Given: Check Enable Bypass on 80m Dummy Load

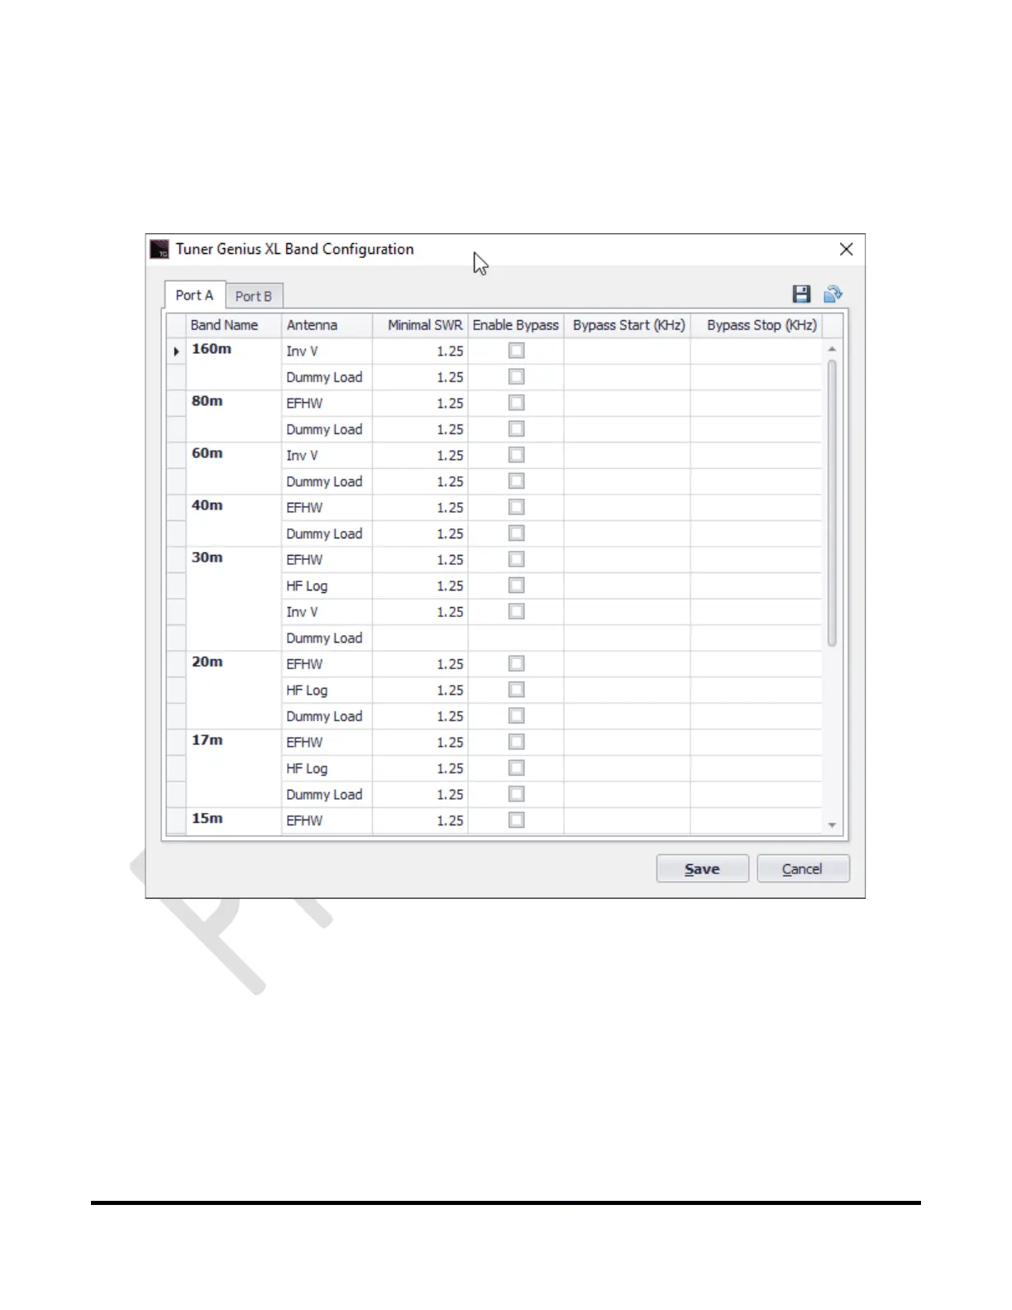Looking at the screenshot, I should click(517, 429).
